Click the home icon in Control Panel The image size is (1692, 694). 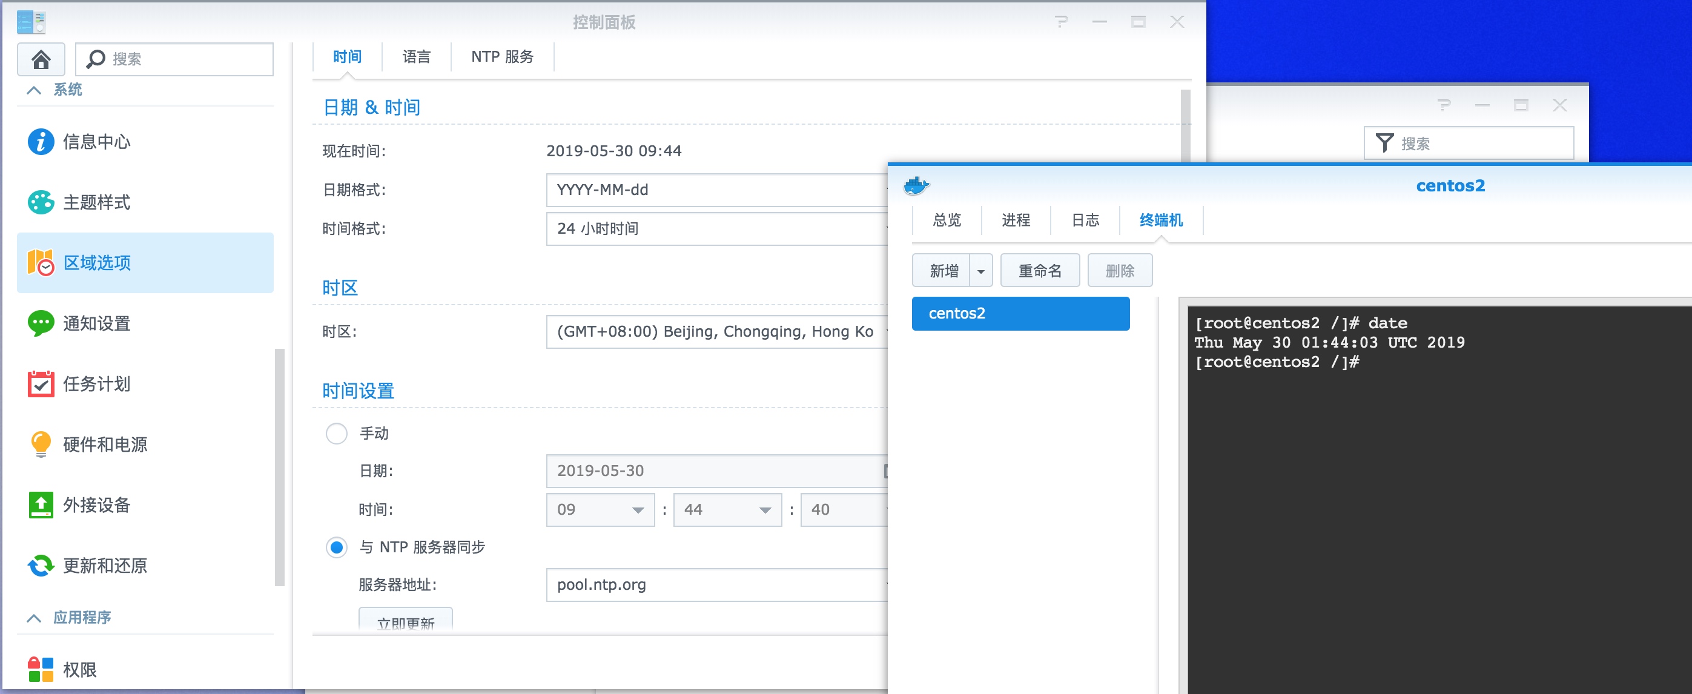[41, 59]
